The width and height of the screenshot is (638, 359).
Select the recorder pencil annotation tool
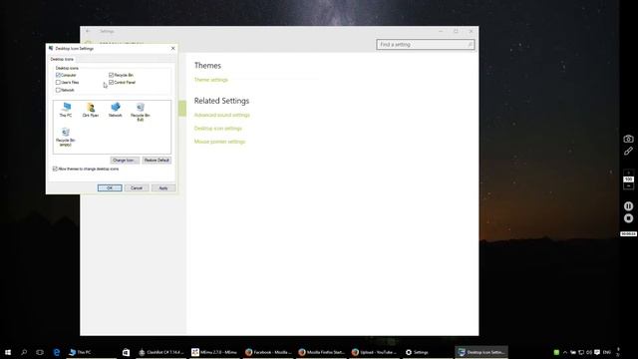[628, 151]
